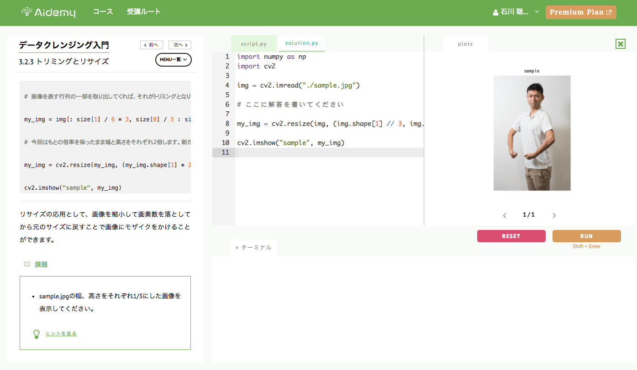Screen dimensions: 637x370
Task: Expand the user account dropdown arrow
Action: [x=537, y=12]
